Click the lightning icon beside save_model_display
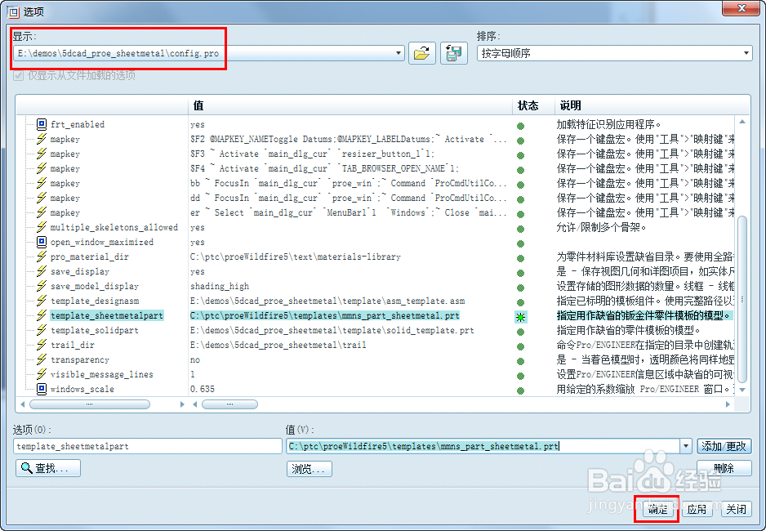Viewport: 766px width, 531px height. click(x=42, y=286)
